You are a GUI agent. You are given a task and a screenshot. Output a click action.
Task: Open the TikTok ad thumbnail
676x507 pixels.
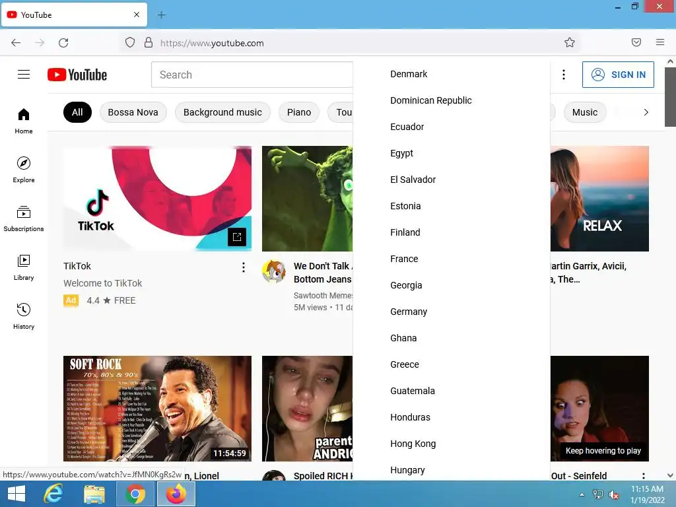[x=157, y=198]
